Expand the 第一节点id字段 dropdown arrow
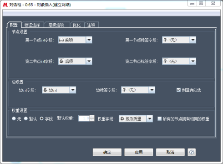The image size is (223, 164). tap(89, 40)
